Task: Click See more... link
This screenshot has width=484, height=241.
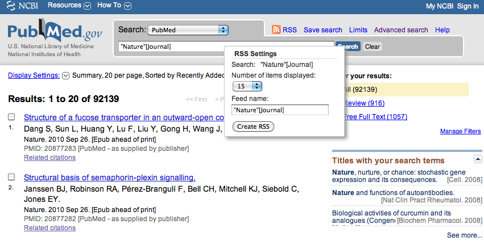Action: coord(464,235)
